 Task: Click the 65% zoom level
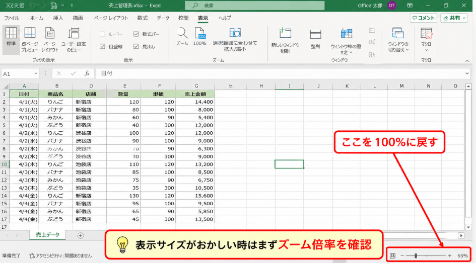click(x=462, y=256)
